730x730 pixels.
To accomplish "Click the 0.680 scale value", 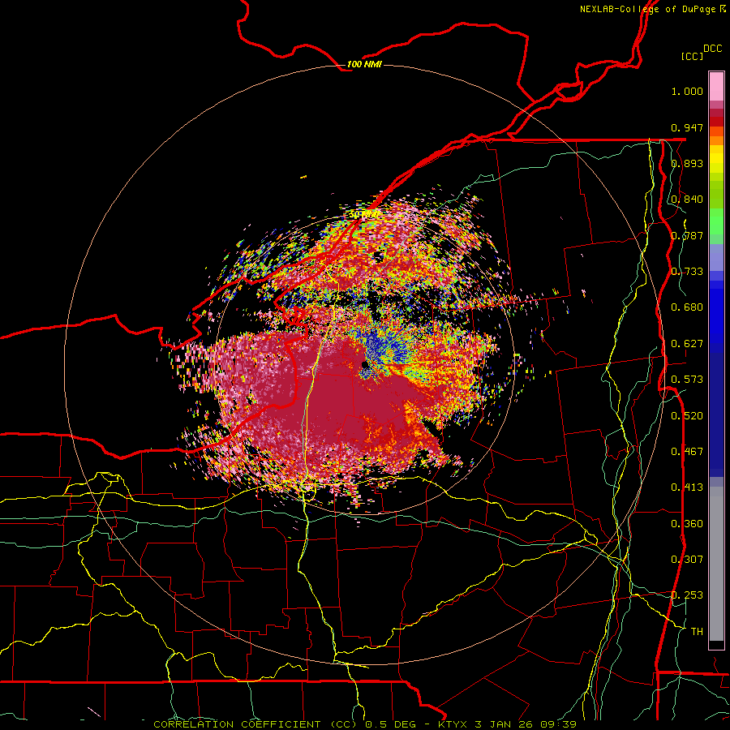I will [x=687, y=307].
